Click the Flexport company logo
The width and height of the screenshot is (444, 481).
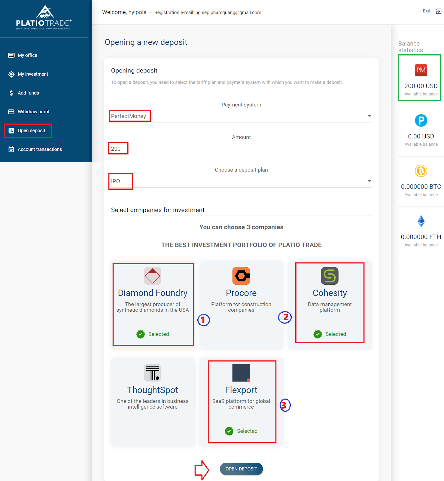[241, 373]
